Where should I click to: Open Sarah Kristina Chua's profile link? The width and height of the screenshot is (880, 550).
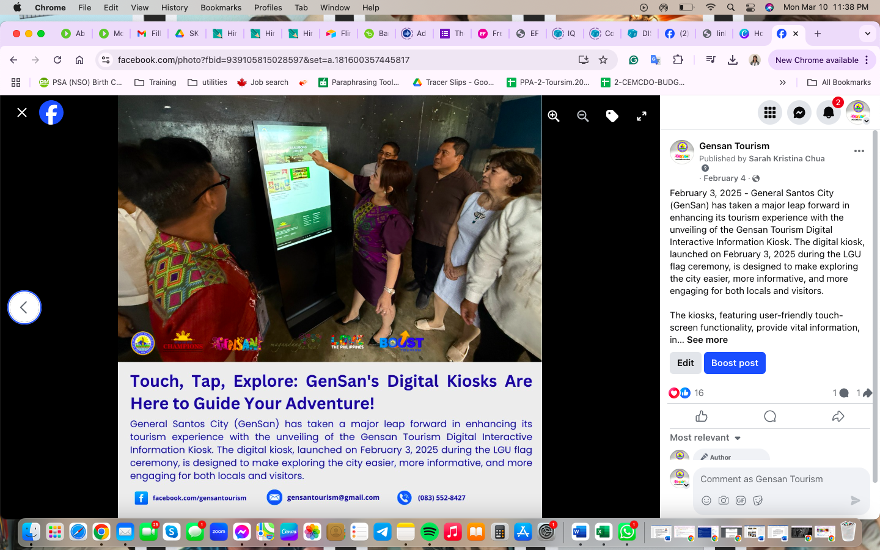pyautogui.click(x=787, y=158)
